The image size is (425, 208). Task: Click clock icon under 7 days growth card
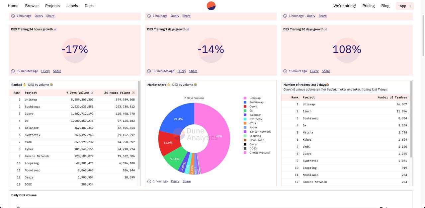click(x=149, y=71)
